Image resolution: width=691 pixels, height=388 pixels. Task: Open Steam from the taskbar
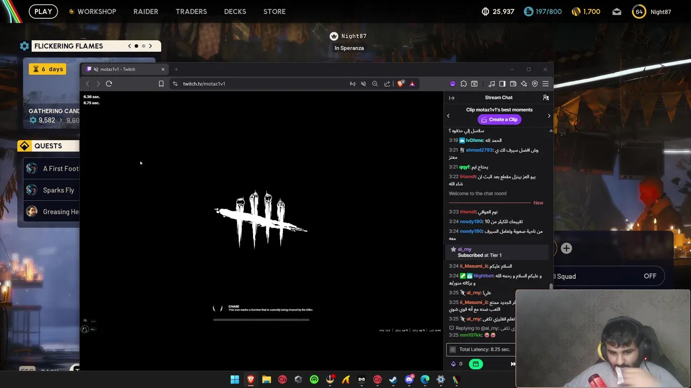pos(393,379)
